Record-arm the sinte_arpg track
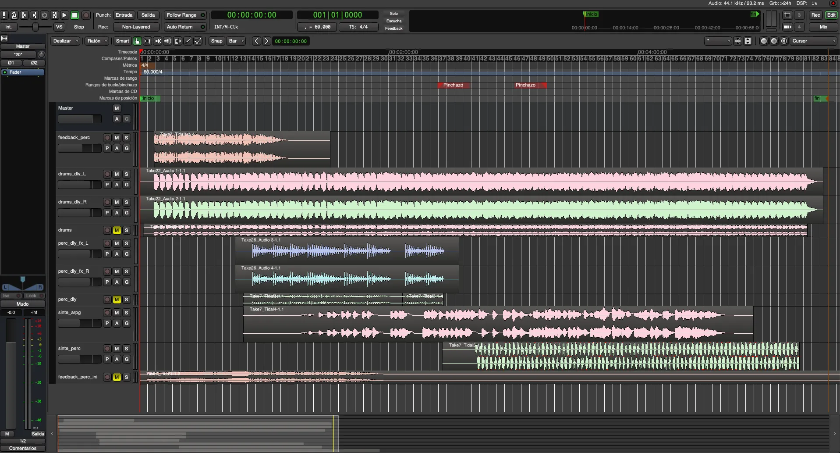This screenshot has width=840, height=453. point(107,313)
